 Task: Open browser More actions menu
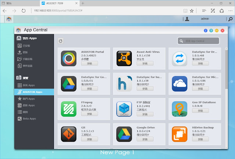pos(230,11)
